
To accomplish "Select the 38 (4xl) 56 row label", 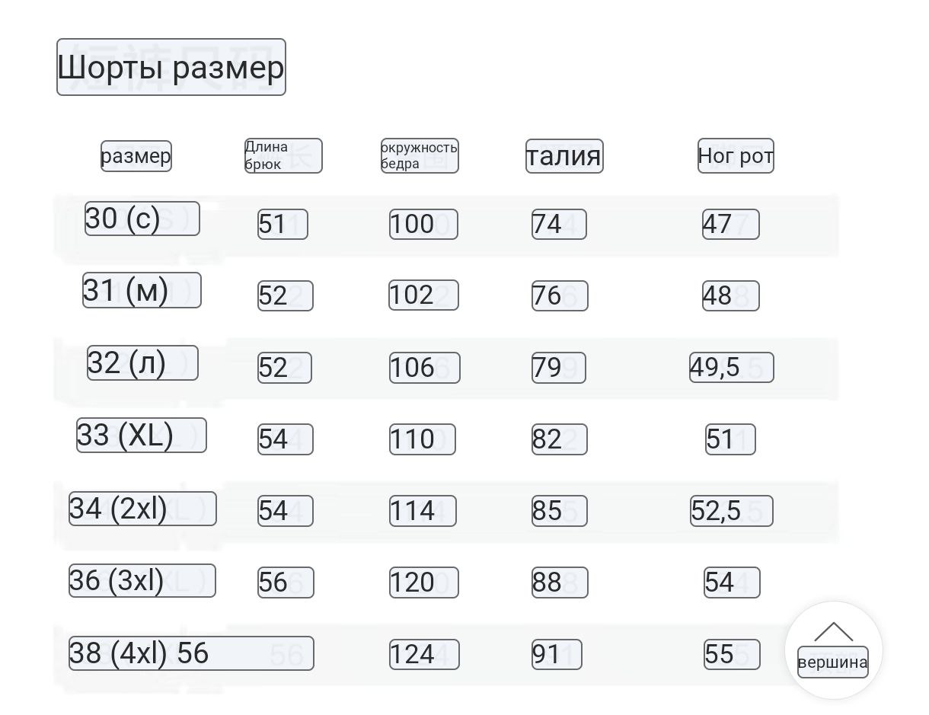I will pos(191,653).
